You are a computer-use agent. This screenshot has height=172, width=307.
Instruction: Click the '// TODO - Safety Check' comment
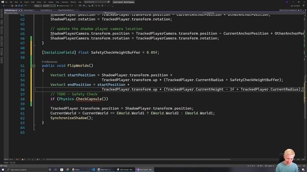[74, 94]
